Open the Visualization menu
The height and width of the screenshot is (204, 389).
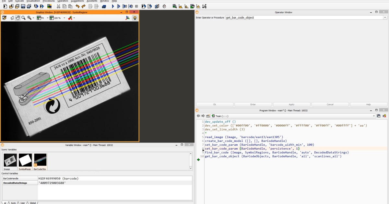tap(33, 1)
